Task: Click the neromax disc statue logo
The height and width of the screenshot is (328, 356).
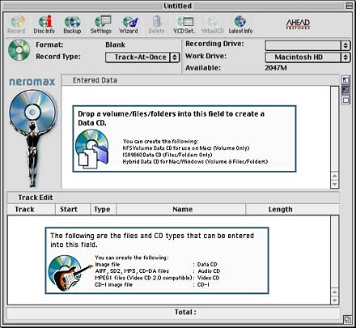Action: point(32,138)
